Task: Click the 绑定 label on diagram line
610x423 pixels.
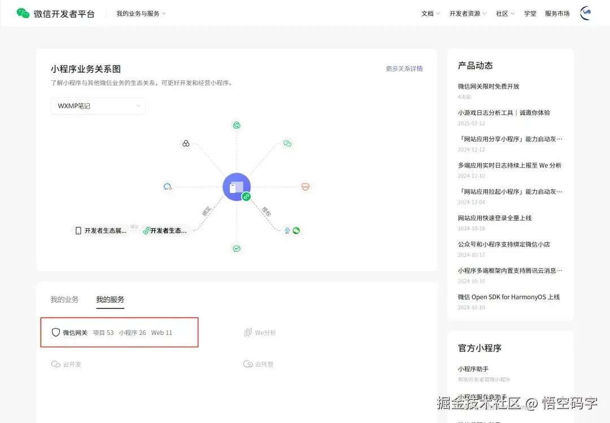Action: [207, 211]
